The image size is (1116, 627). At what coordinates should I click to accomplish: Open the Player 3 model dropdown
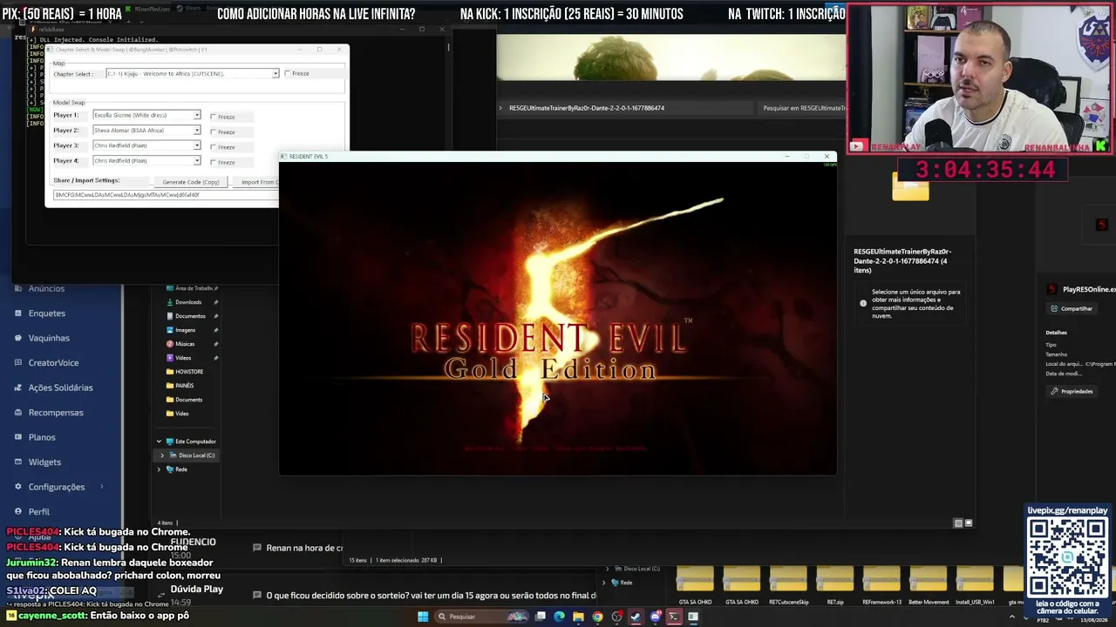146,145
